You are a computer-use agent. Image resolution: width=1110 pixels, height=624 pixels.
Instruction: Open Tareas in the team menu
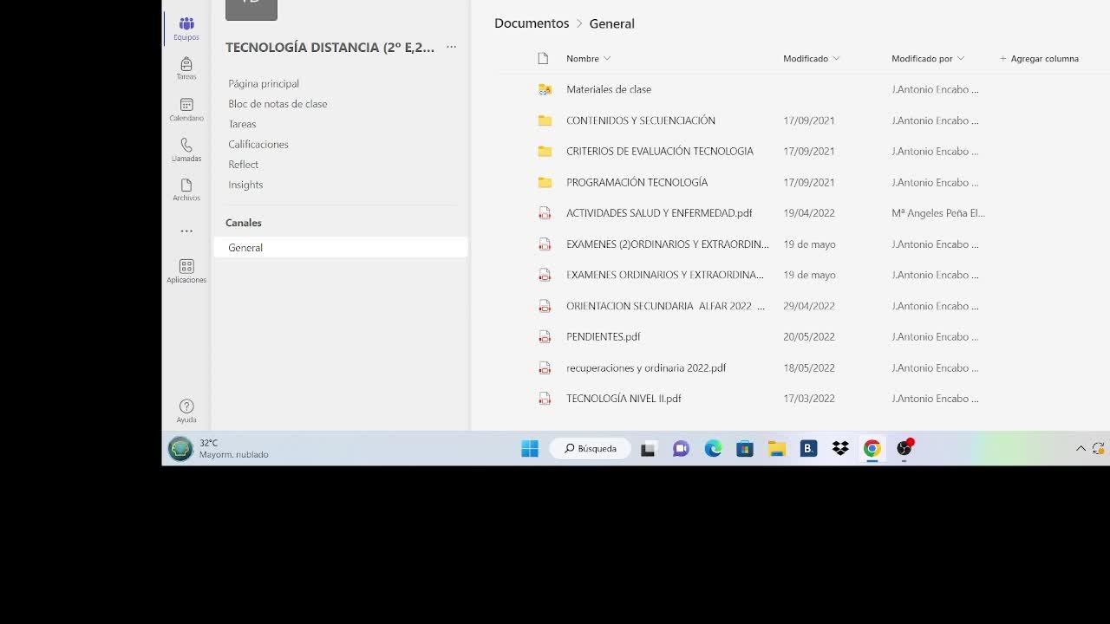(x=242, y=124)
